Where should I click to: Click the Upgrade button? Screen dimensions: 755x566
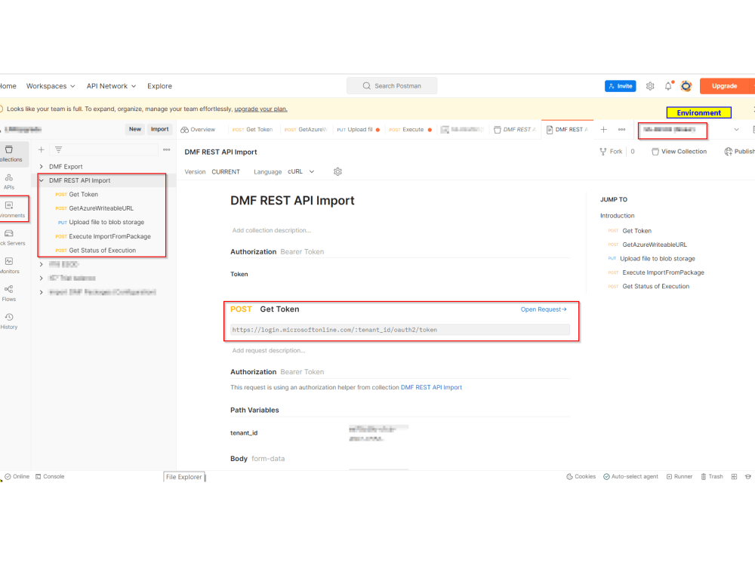coord(726,85)
